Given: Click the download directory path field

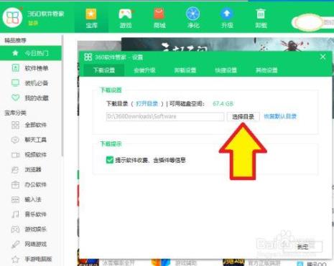Looking at the screenshot, I should 165,116.
